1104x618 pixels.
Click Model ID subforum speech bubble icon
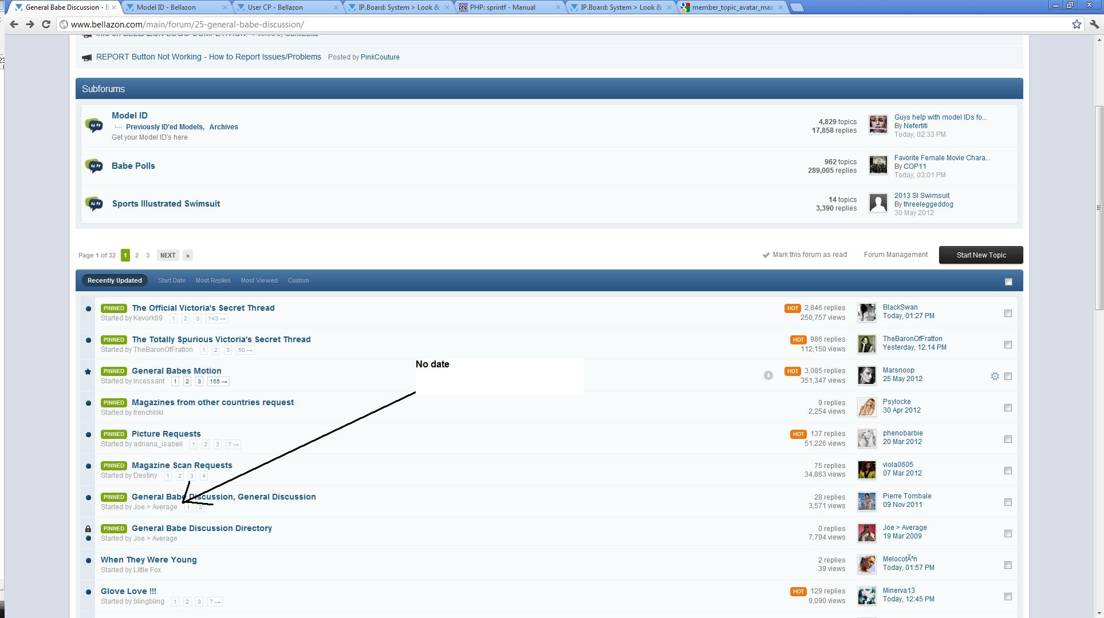94,125
